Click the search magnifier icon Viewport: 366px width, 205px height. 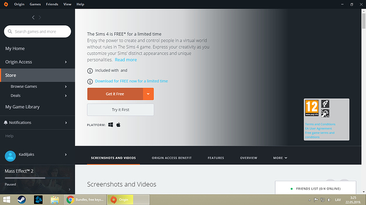click(x=10, y=31)
